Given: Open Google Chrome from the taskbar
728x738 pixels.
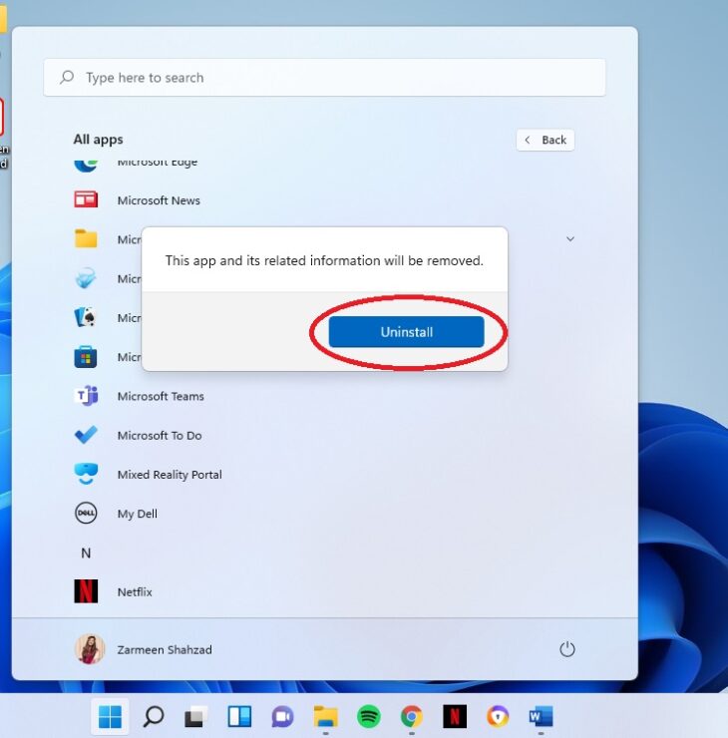Looking at the screenshot, I should pos(412,717).
